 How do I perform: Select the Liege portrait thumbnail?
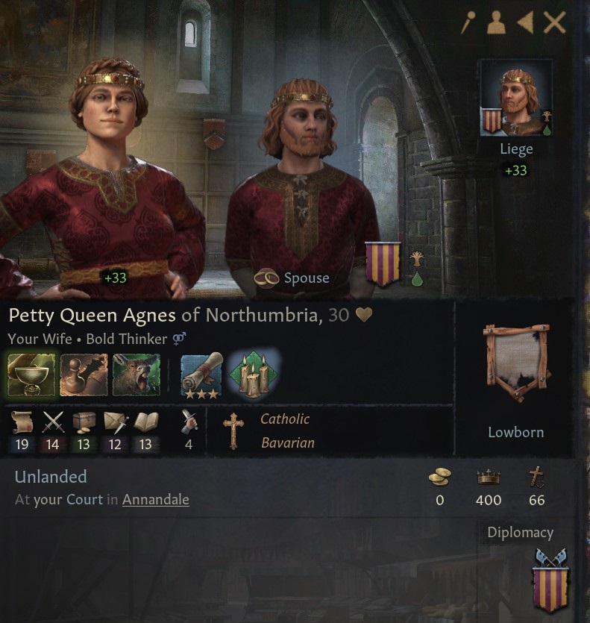tap(516, 98)
